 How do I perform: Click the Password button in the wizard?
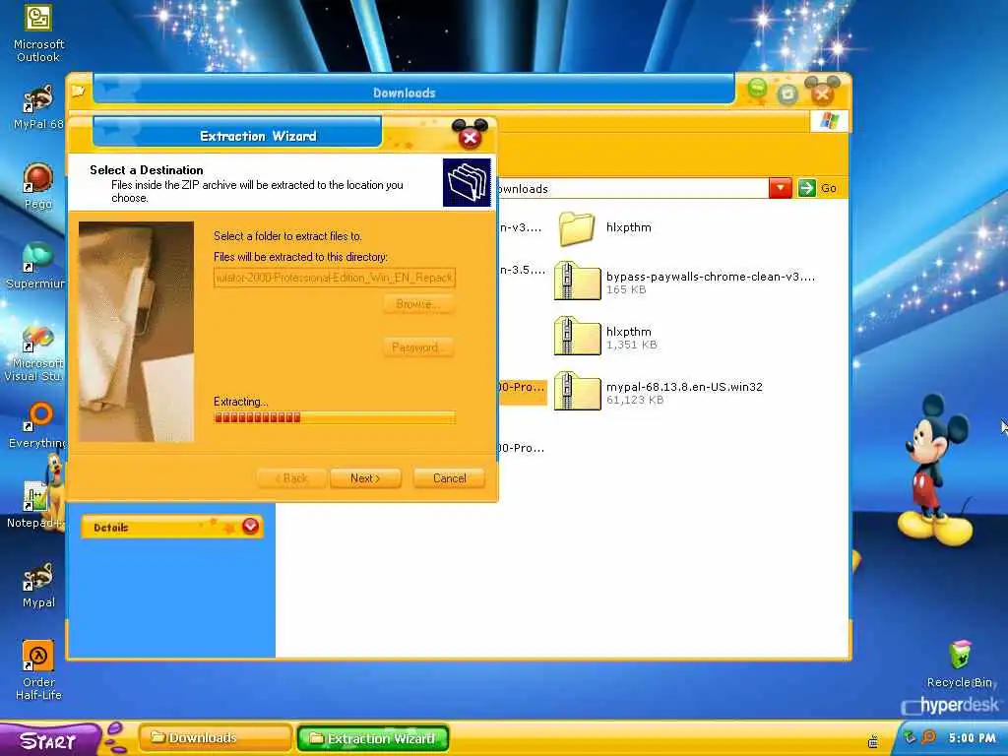(x=418, y=347)
